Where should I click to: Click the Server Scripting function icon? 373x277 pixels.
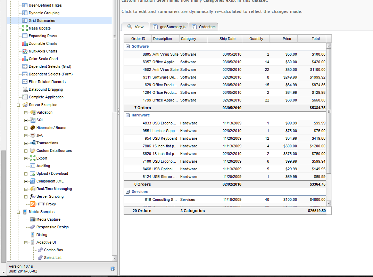33,197
